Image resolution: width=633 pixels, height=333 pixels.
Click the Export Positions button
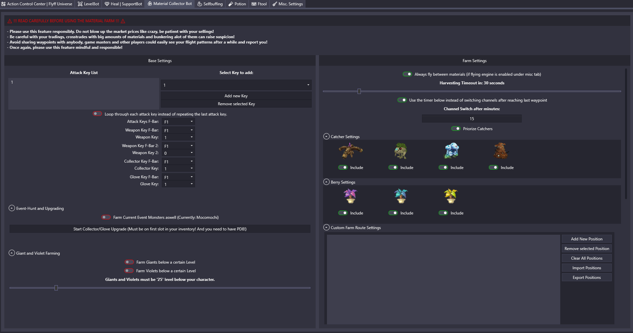point(586,278)
